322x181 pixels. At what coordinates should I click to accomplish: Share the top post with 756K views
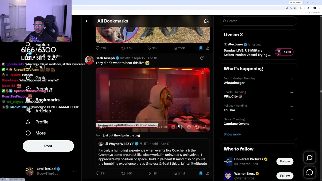click(x=208, y=48)
